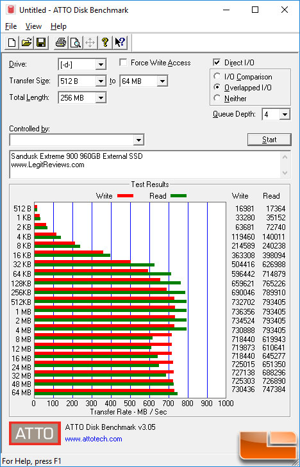The image size is (300, 467).
Task: Open the Drive dropdown showing [-d-]
Action: click(x=101, y=64)
